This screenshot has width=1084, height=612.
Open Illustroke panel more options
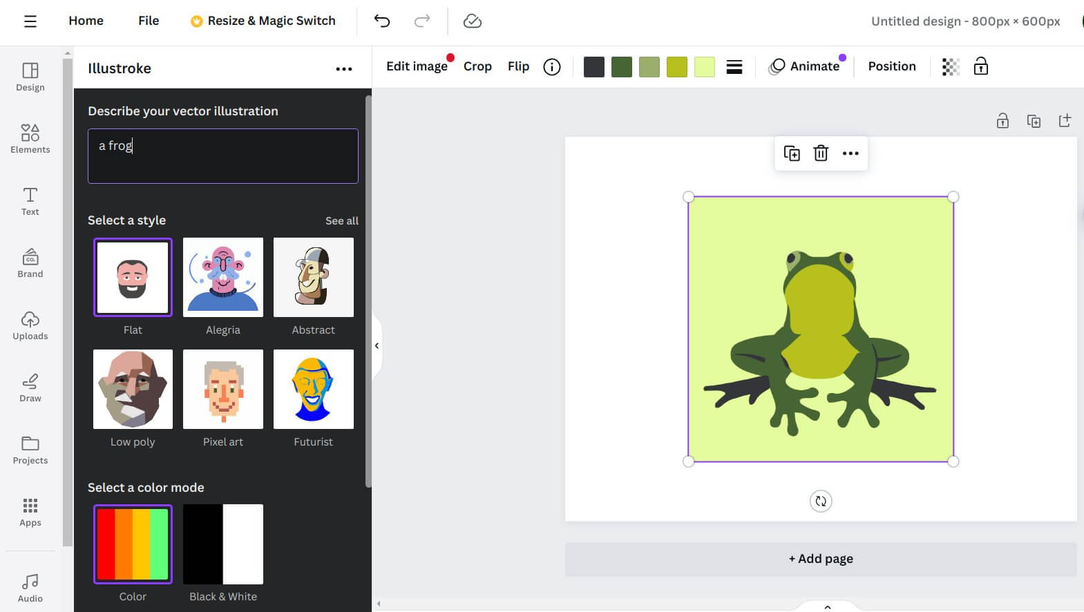344,69
